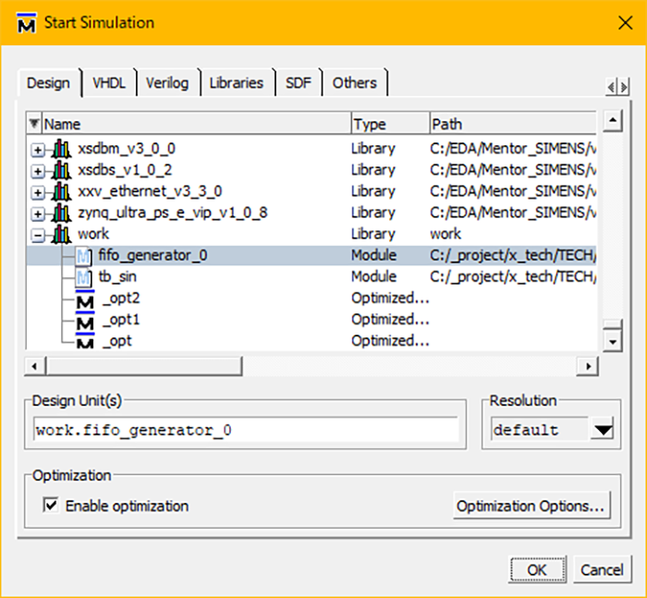Click the Path column header

pyautogui.click(x=513, y=124)
